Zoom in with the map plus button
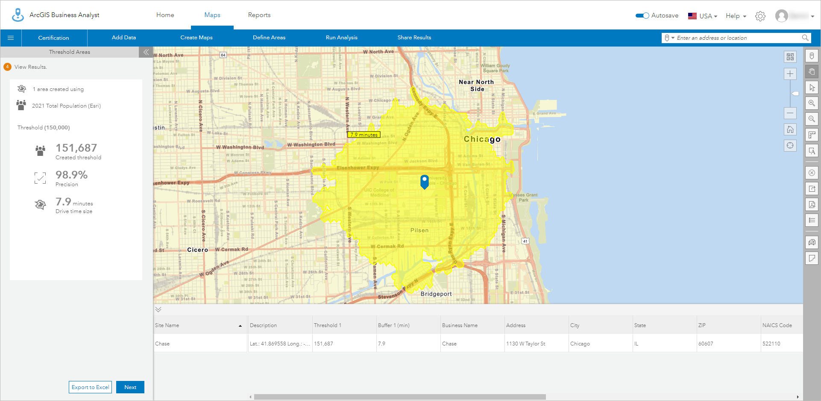 click(x=790, y=74)
